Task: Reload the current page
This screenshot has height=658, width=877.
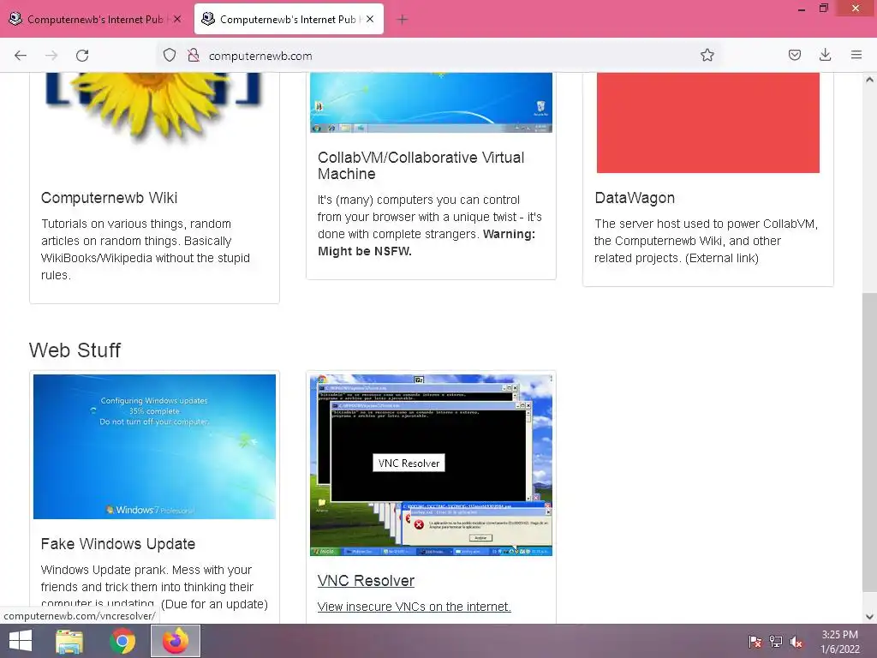Action: coord(82,56)
